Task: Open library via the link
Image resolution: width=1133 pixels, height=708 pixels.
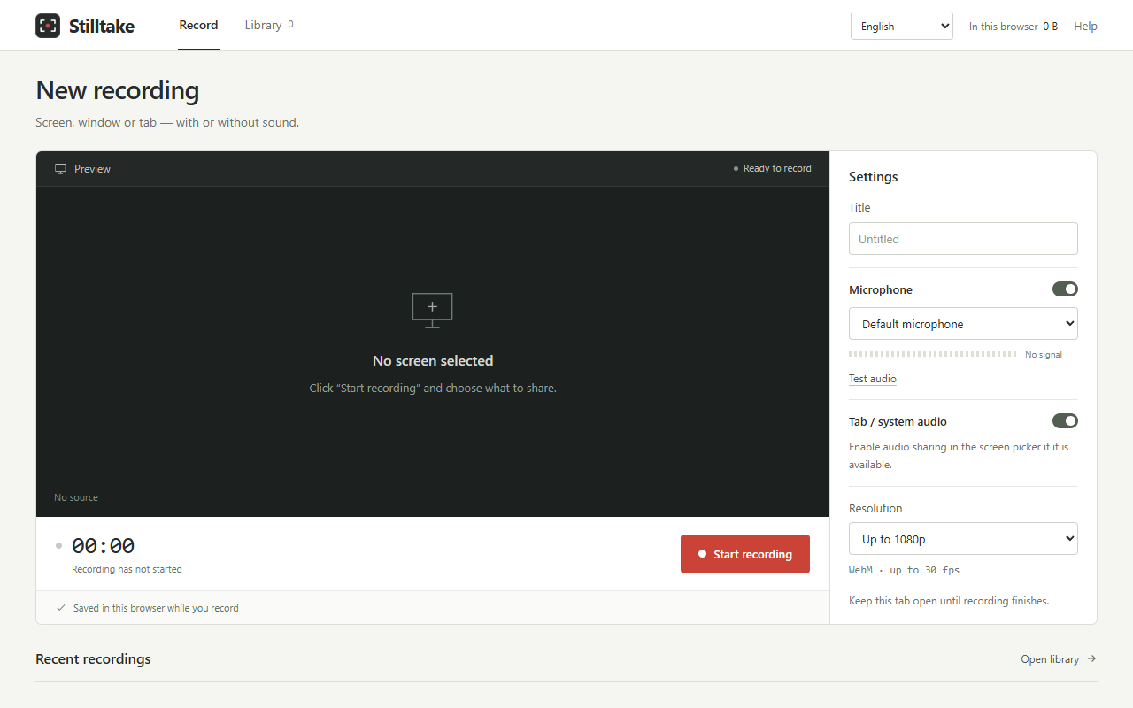Action: (1059, 659)
